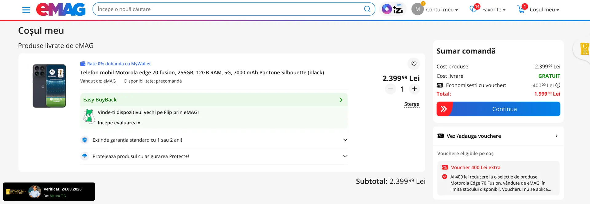The height and width of the screenshot is (204, 590).
Task: Expand the extended warranty option
Action: click(345, 140)
